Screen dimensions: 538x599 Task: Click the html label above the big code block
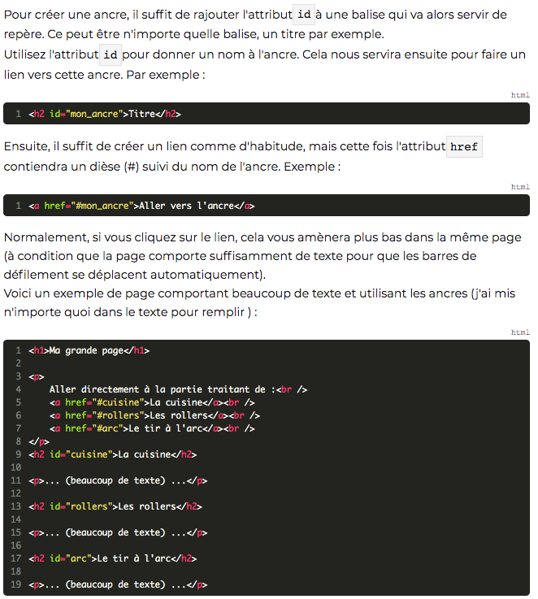pyautogui.click(x=520, y=332)
